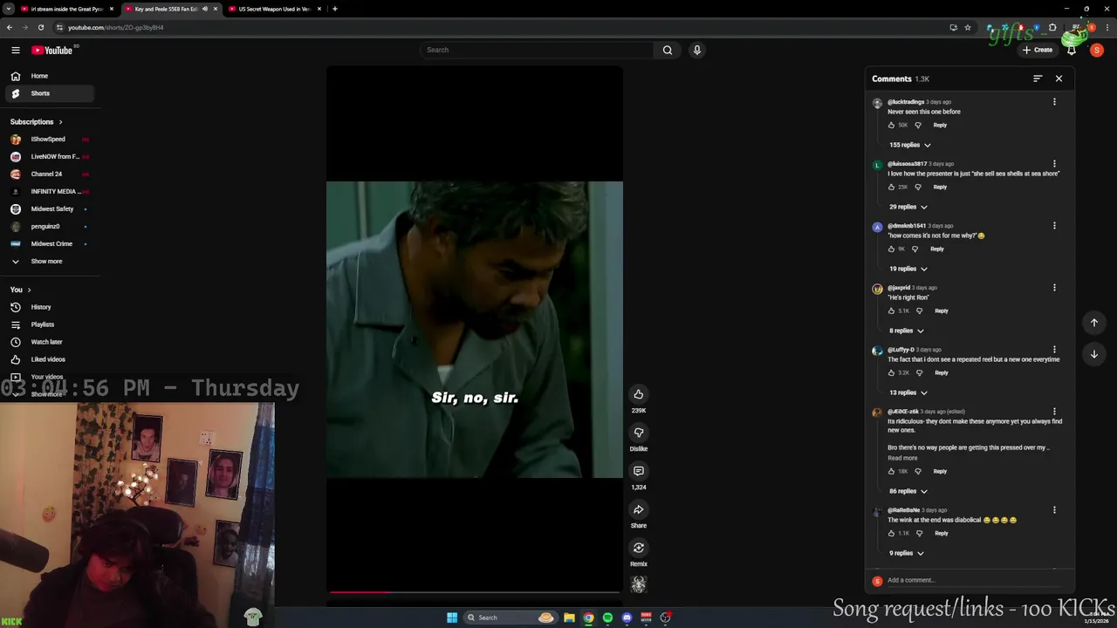Image resolution: width=1117 pixels, height=628 pixels.
Task: Open Spotify from the taskbar
Action: click(x=607, y=618)
